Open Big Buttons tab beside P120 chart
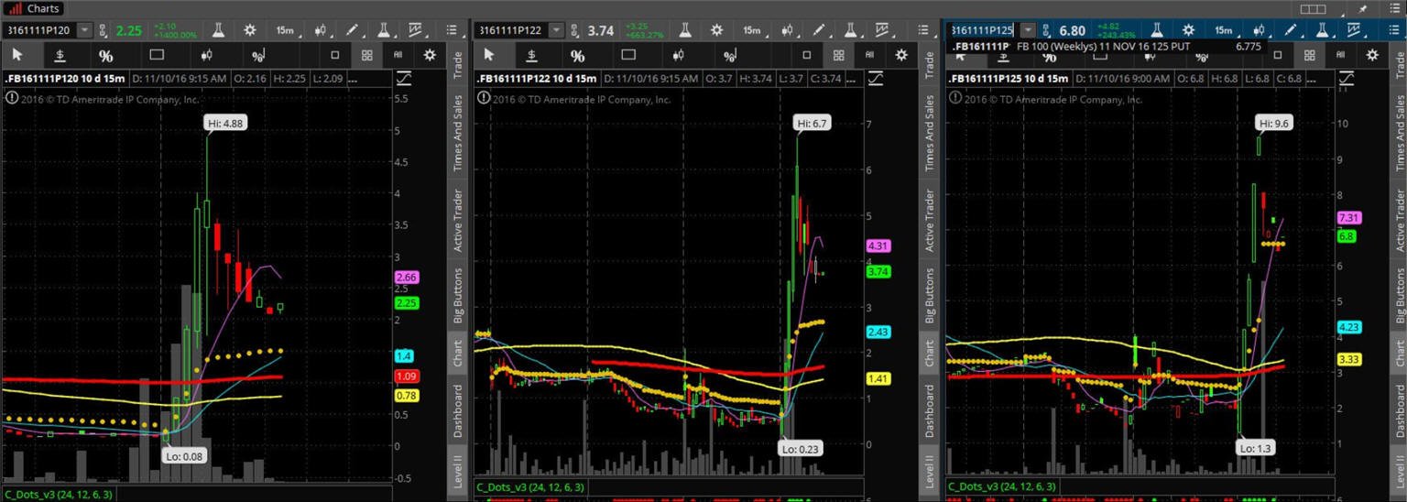This screenshot has height=502, width=1407. 458,294
